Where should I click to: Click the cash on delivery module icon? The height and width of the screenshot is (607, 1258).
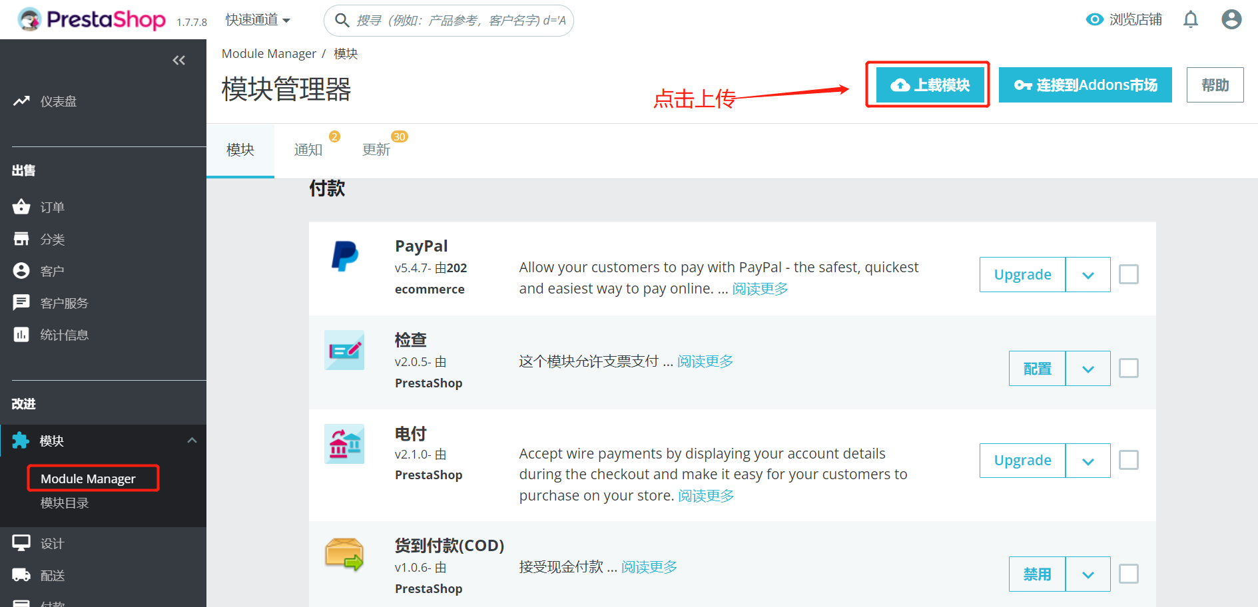pyautogui.click(x=344, y=554)
